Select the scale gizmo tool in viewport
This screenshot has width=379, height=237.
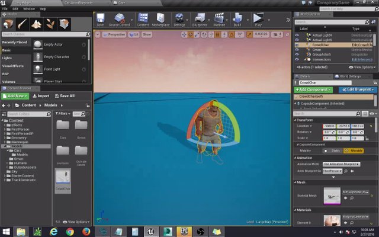197,35
